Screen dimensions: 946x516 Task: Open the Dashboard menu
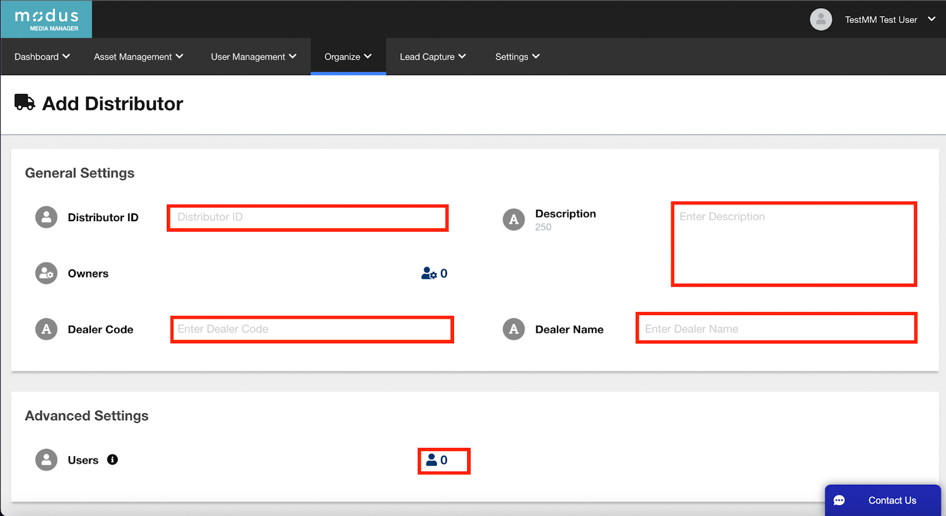(x=42, y=57)
